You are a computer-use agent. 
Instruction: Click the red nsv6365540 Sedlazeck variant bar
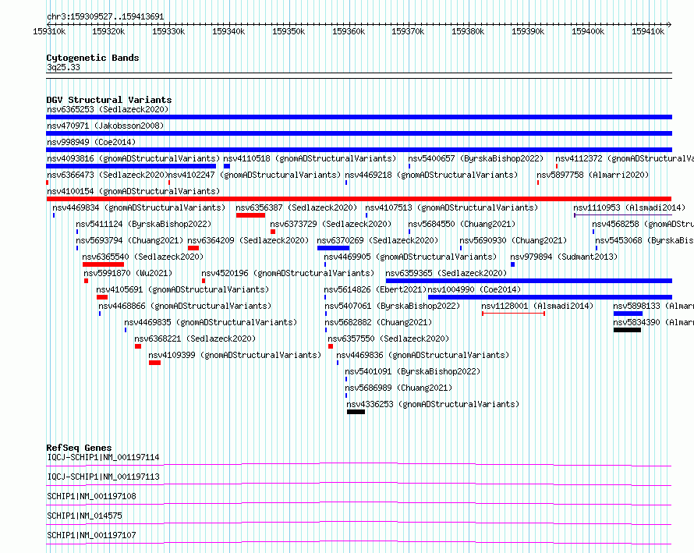(103, 264)
